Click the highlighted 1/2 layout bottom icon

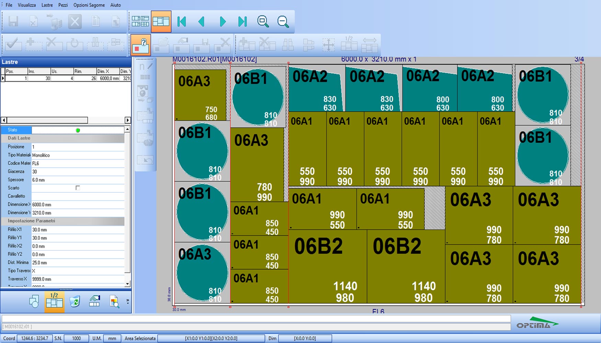[54, 301]
